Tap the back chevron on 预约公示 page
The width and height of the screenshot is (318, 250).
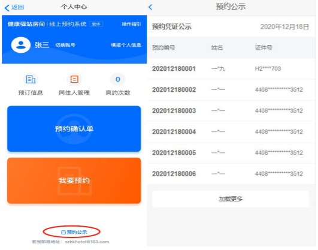pos(150,7)
